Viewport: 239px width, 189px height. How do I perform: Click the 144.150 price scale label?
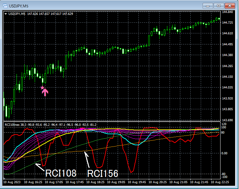[x=228, y=77]
